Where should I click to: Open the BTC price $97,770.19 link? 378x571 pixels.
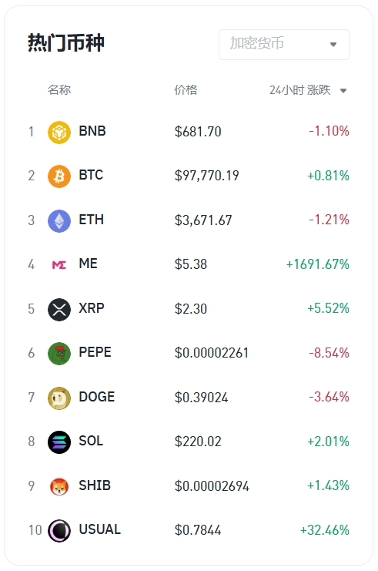point(206,176)
